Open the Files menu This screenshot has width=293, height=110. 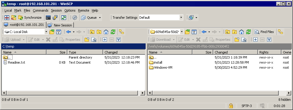pos(27,10)
